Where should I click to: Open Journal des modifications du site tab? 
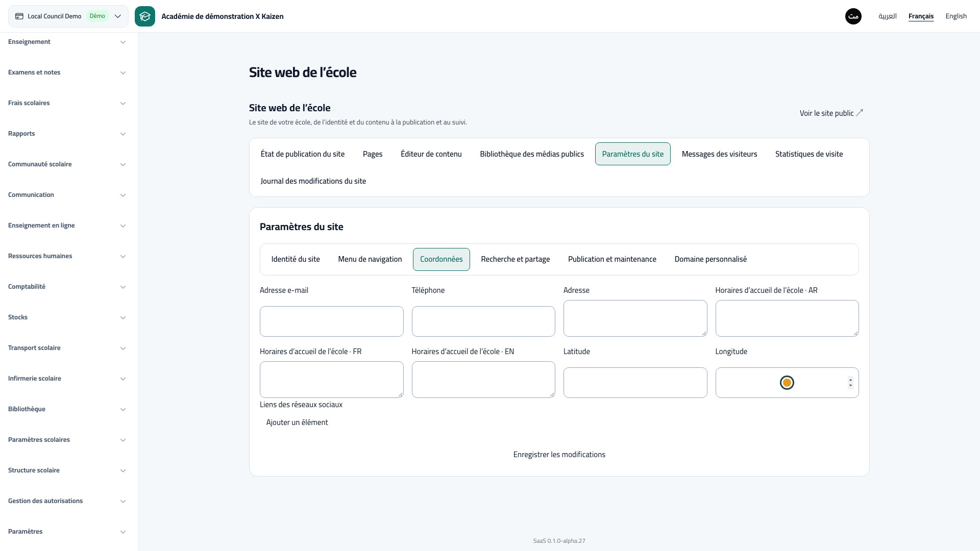pos(313,181)
